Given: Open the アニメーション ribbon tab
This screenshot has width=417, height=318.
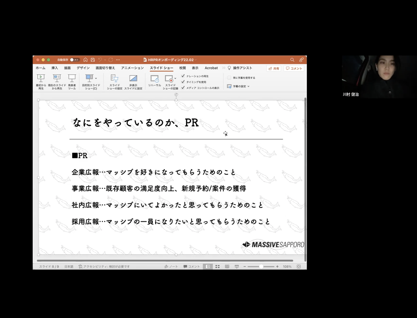Looking at the screenshot, I should click(x=132, y=68).
